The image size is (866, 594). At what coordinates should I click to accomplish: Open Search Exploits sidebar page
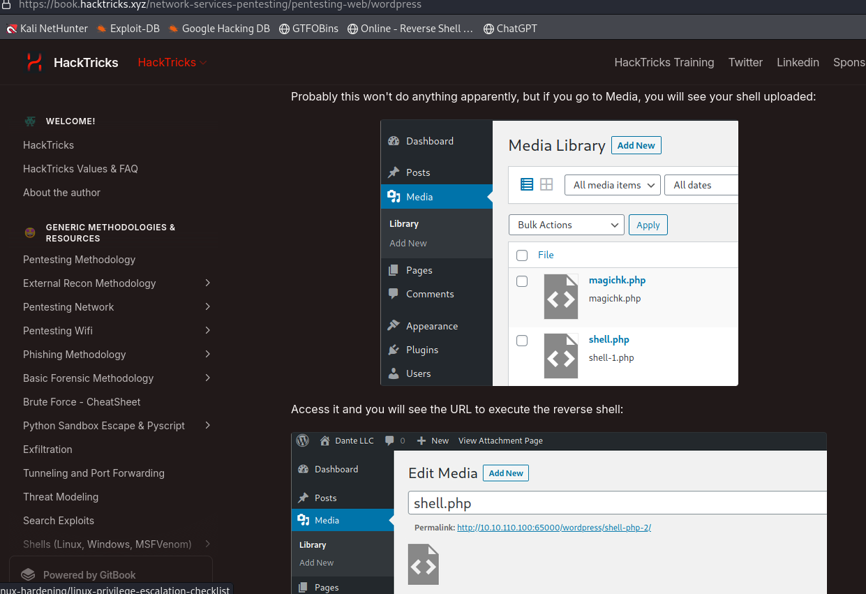59,520
